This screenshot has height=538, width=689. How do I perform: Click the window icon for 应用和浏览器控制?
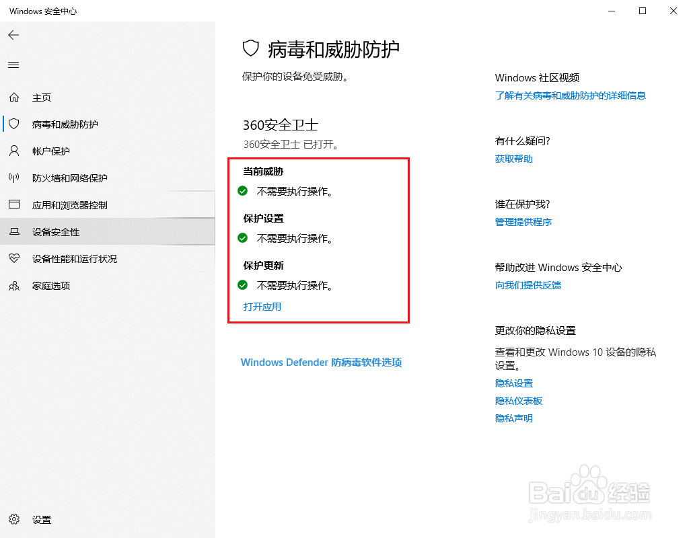coord(14,204)
